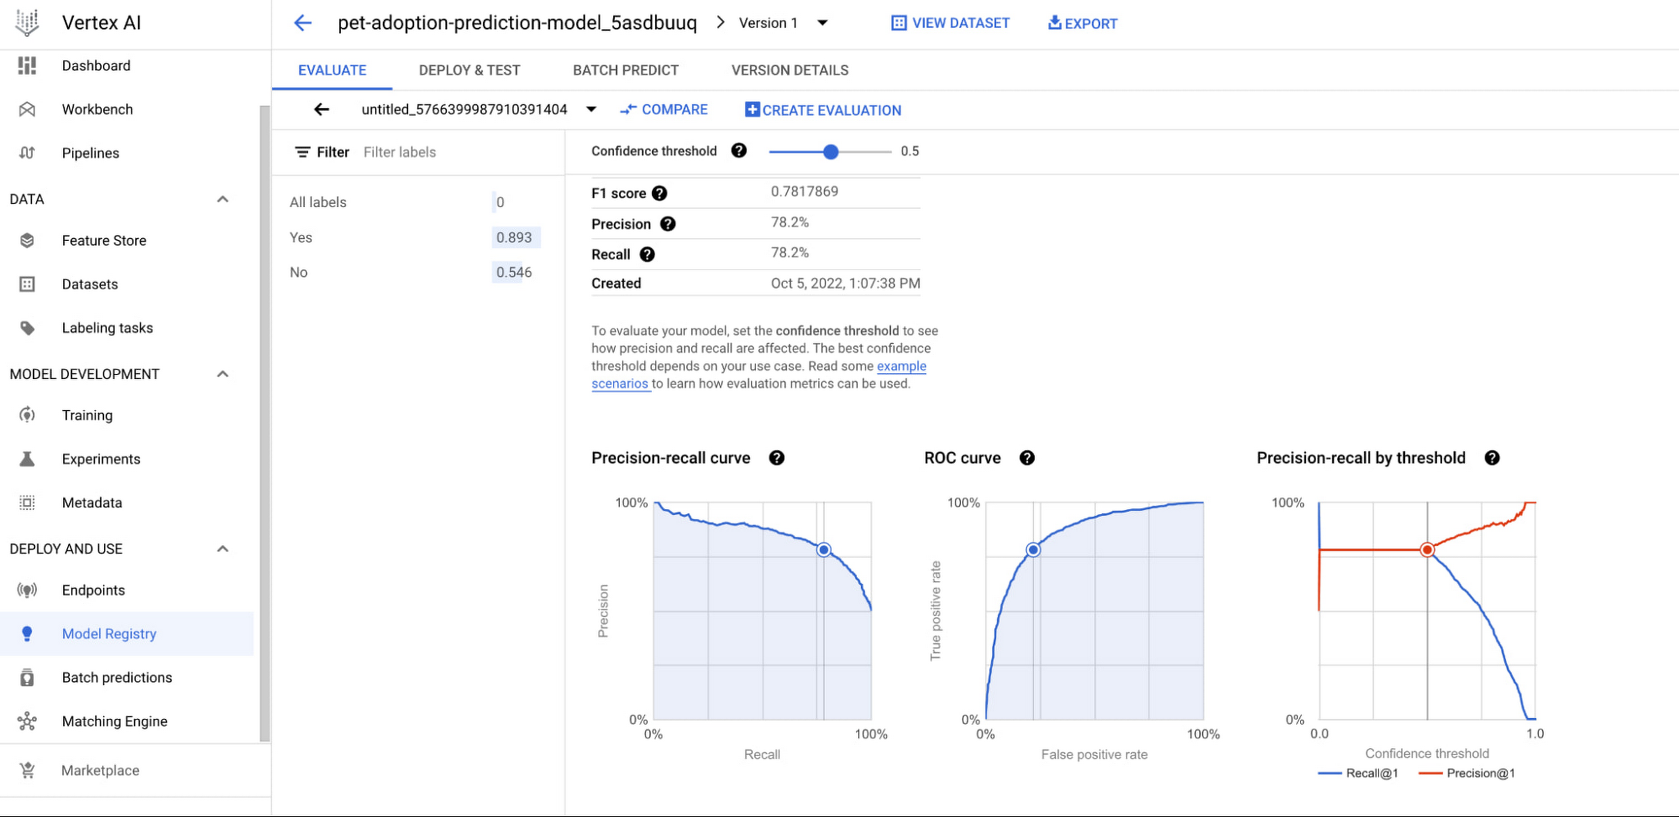Image resolution: width=1679 pixels, height=817 pixels.
Task: Switch to the VERSION DETAILS tab
Action: coord(789,70)
